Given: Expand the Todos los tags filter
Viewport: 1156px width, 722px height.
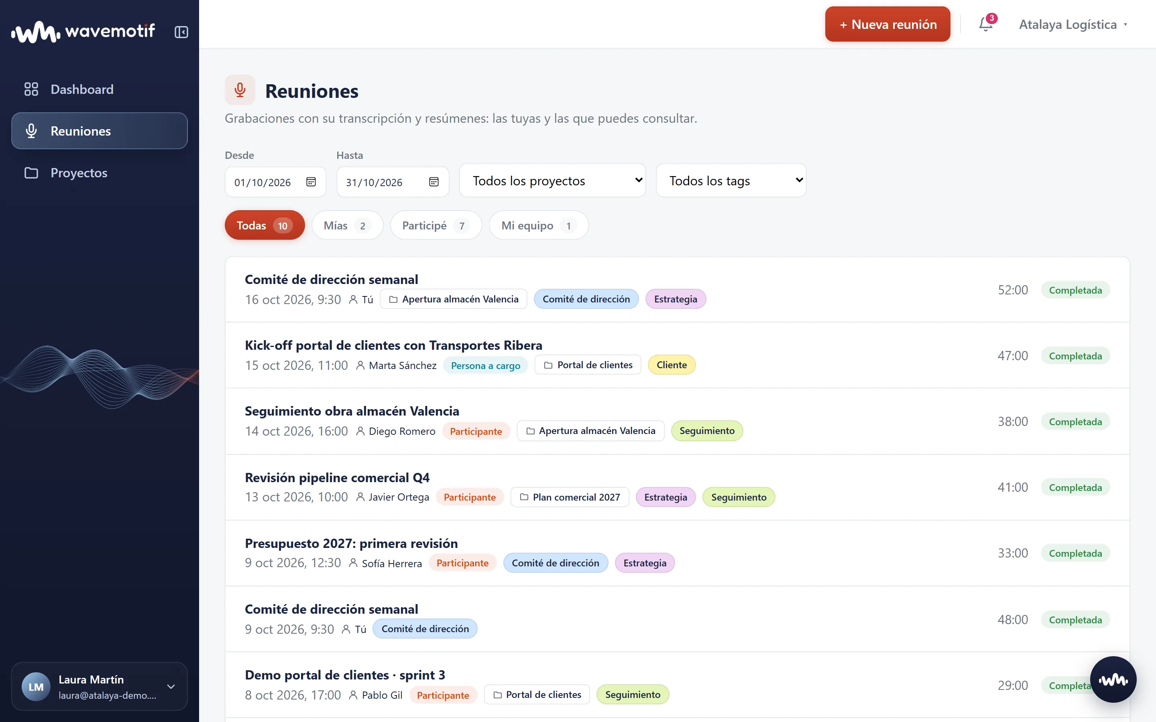Looking at the screenshot, I should pyautogui.click(x=731, y=180).
